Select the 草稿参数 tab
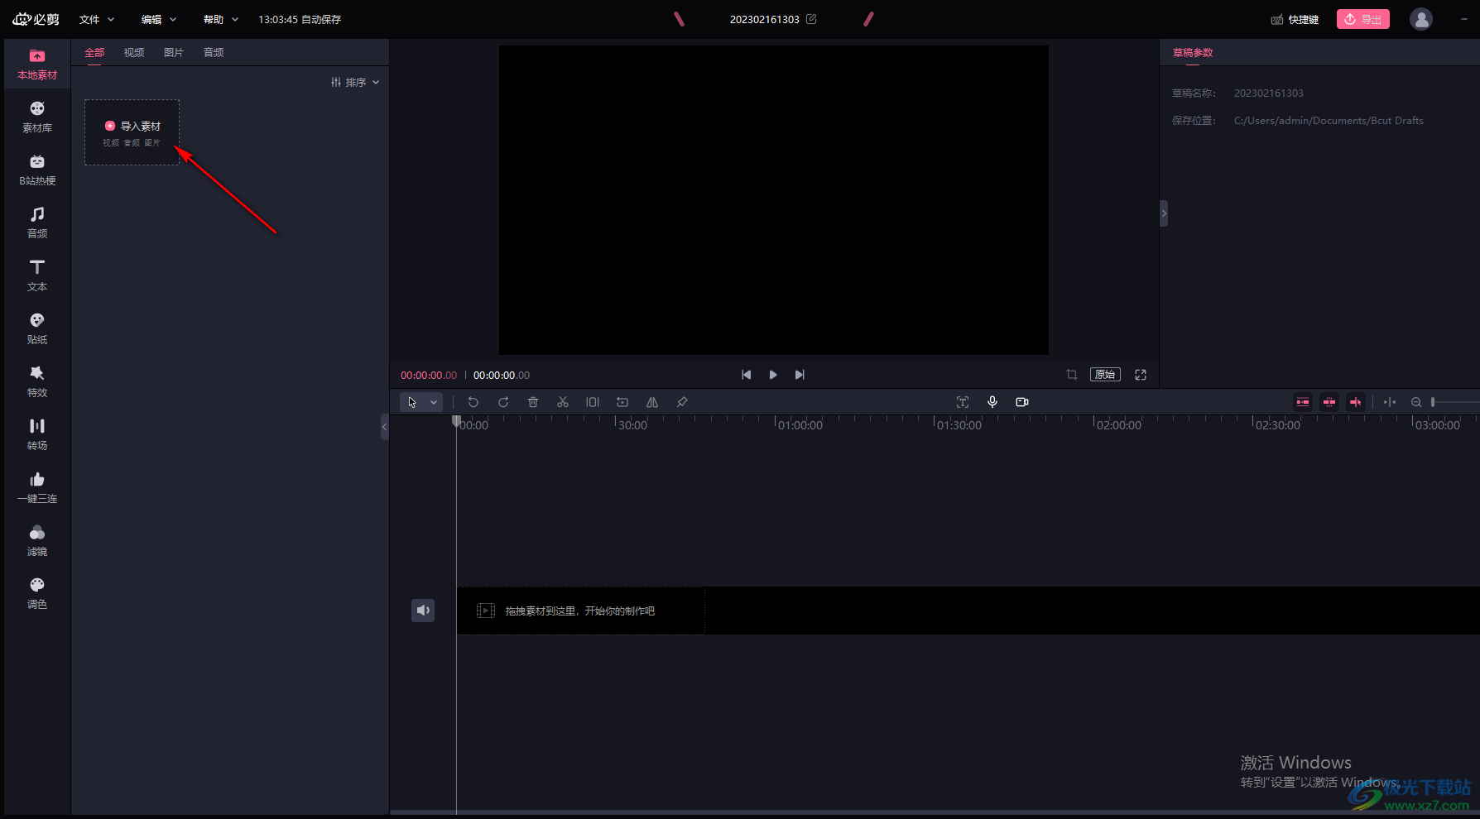1480x819 pixels. (1193, 52)
